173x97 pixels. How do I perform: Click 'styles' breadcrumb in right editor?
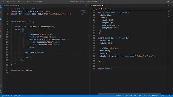click(97, 9)
